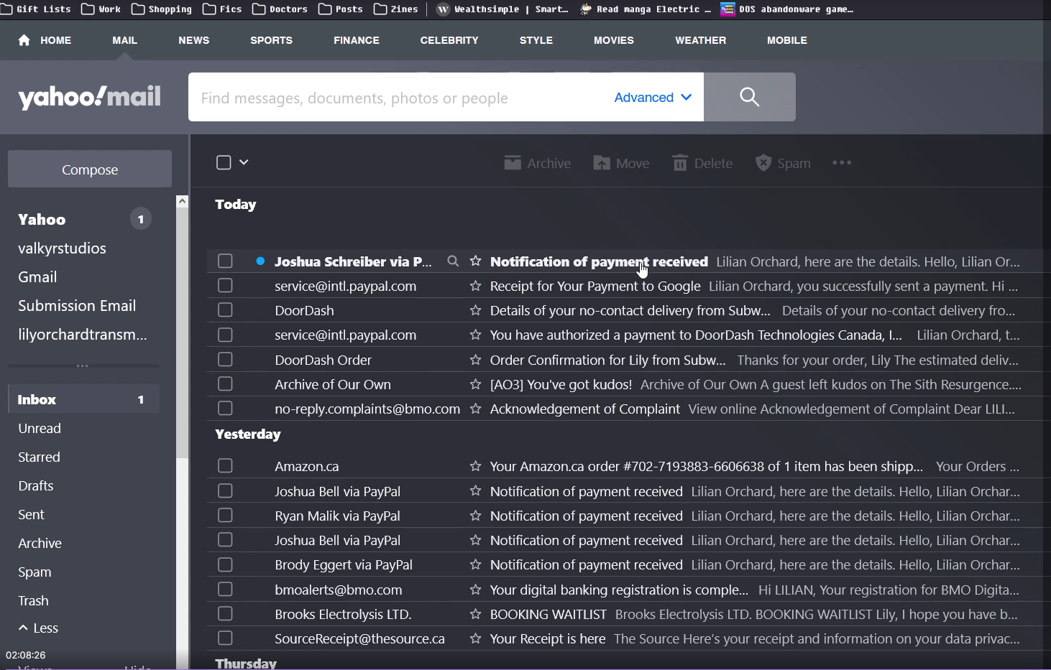Open Doctors bookmark folder
This screenshot has height=670, width=1051.
click(280, 9)
